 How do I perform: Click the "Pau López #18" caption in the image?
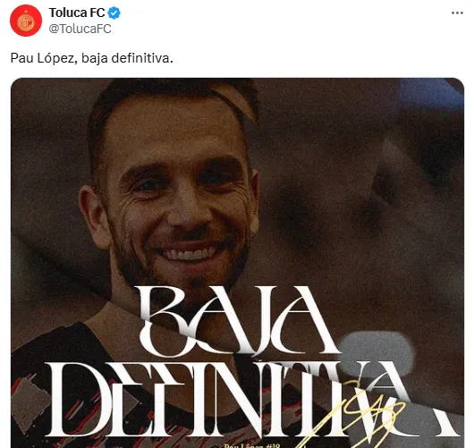(x=252, y=445)
